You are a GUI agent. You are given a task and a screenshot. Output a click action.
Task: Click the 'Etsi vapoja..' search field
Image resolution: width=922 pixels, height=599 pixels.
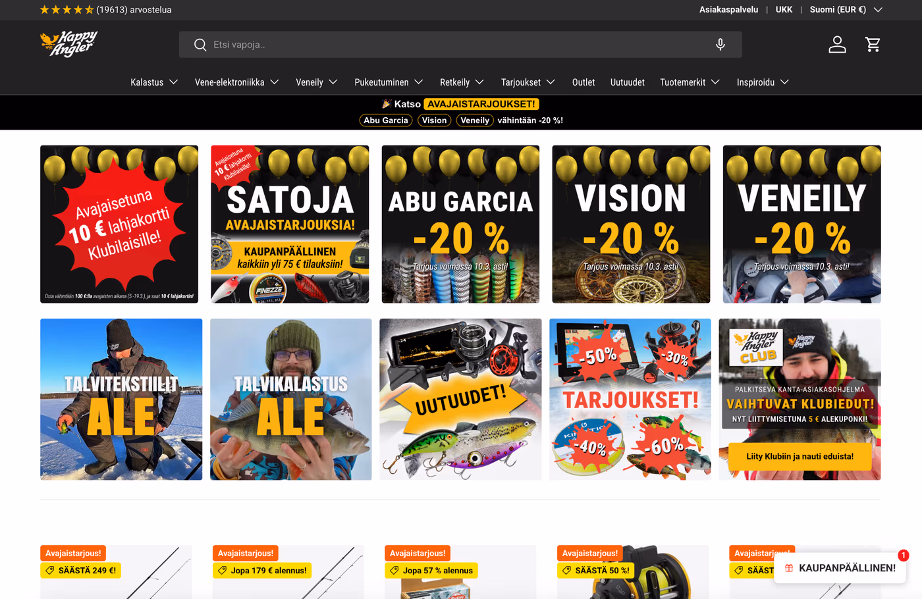tap(460, 45)
